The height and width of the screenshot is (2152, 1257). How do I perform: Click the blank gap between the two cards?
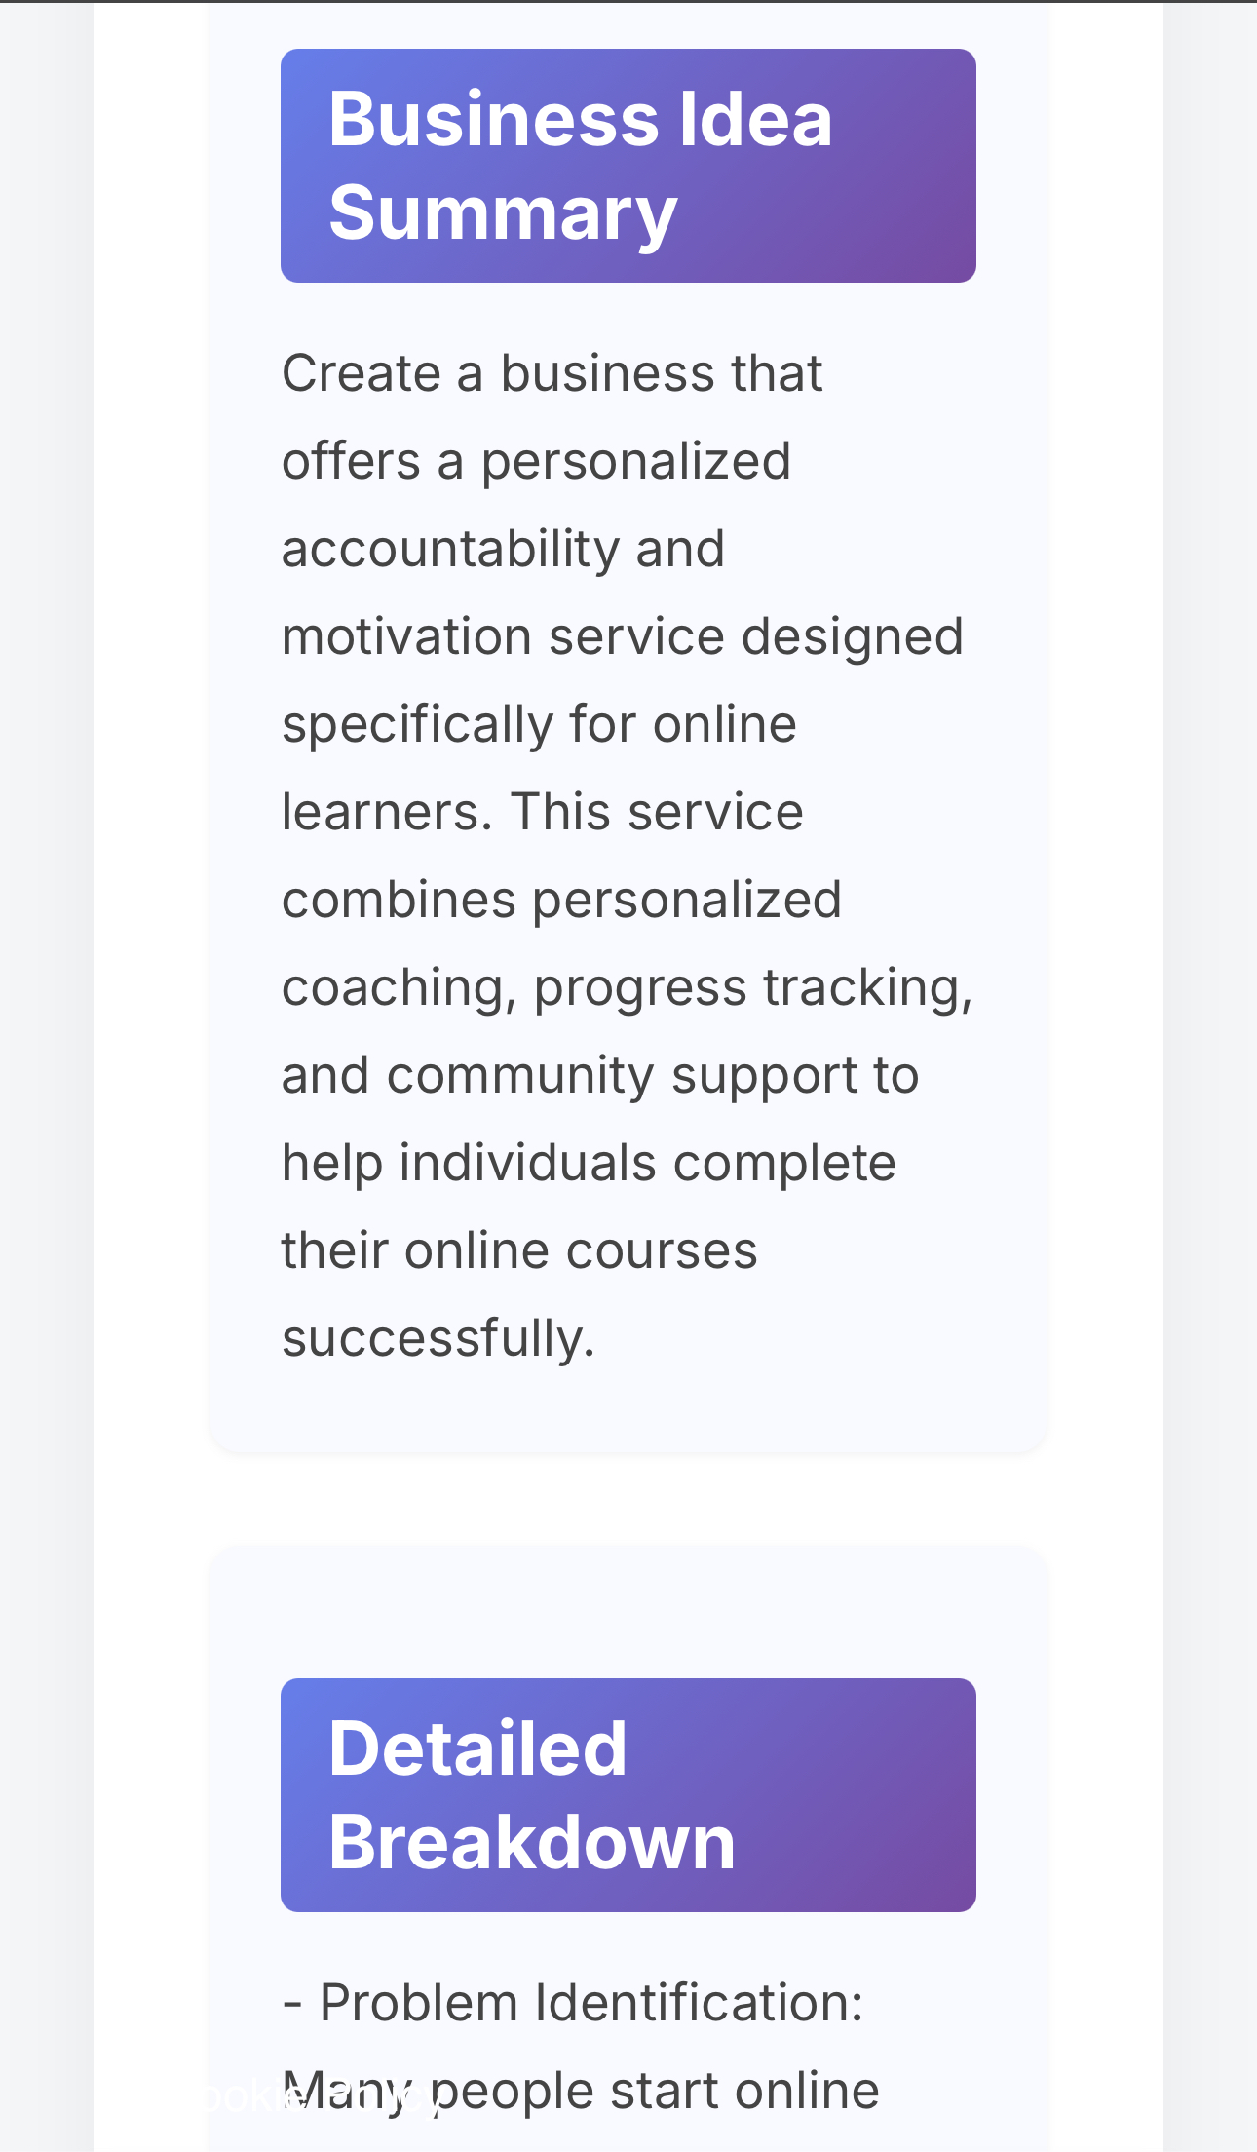(628, 1499)
